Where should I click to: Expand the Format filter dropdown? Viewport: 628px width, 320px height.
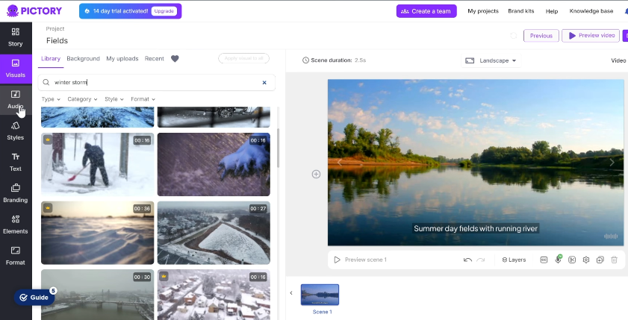point(143,99)
